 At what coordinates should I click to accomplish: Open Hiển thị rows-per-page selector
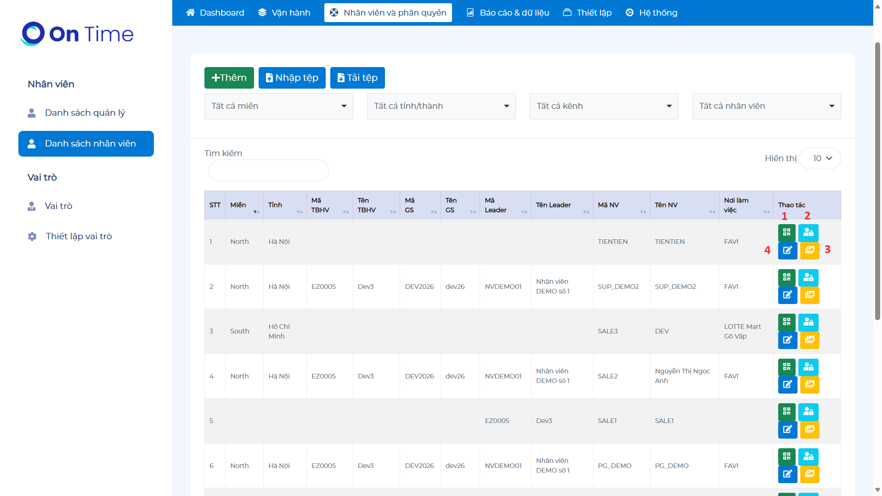[820, 158]
